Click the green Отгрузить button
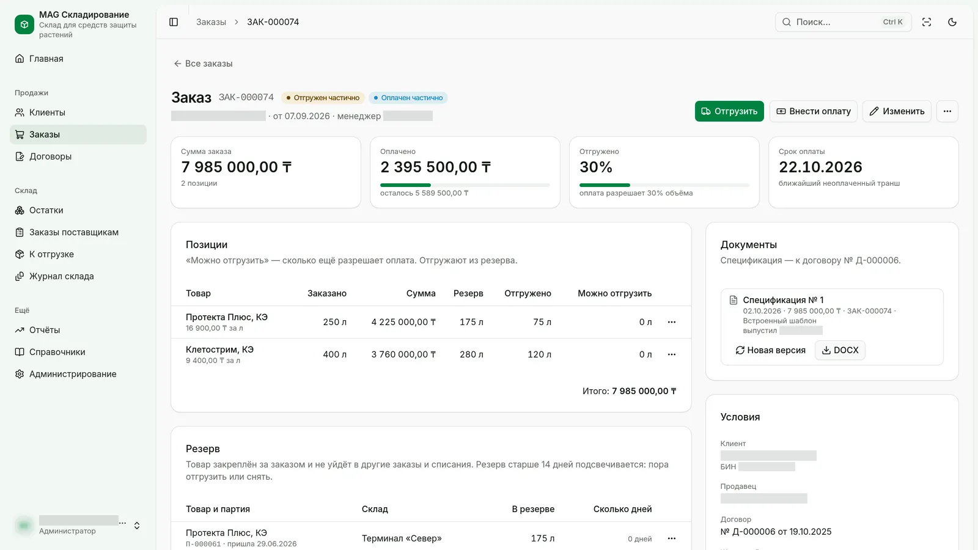 (729, 111)
